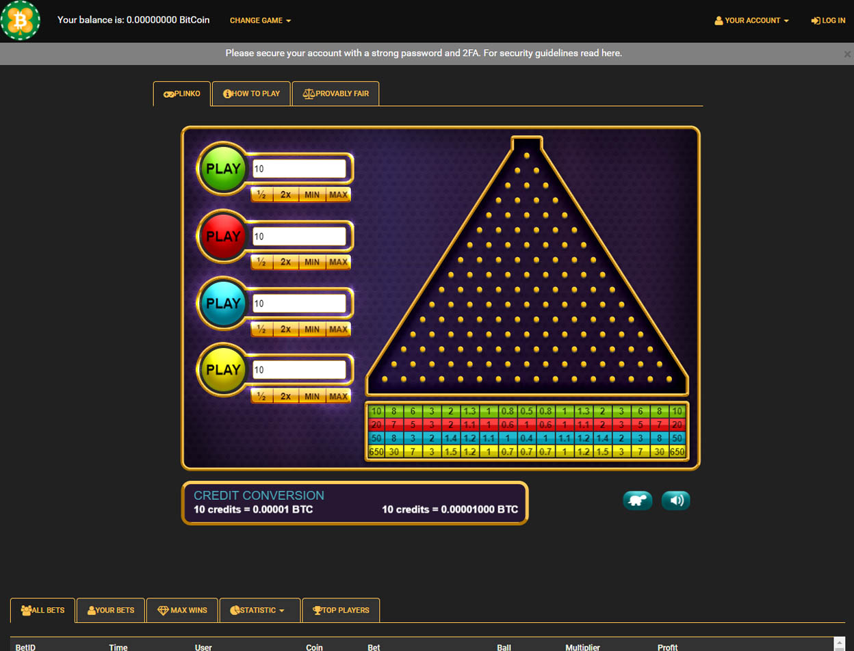The width and height of the screenshot is (854, 651).
Task: Set yellow ball bet to MAX
Action: tap(338, 396)
